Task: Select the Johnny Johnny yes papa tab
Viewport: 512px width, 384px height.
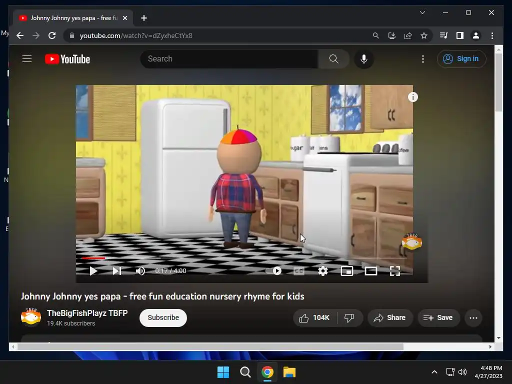Action: point(72,18)
